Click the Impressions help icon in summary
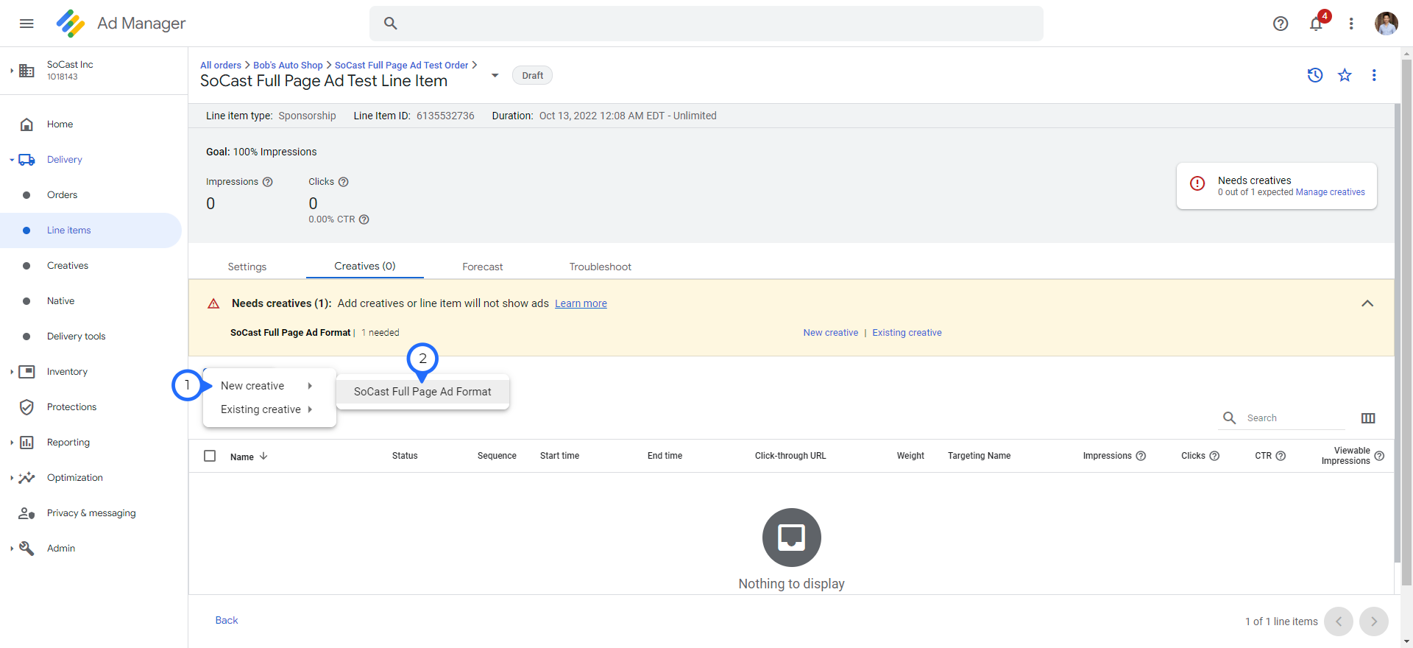The width and height of the screenshot is (1413, 648). click(268, 182)
